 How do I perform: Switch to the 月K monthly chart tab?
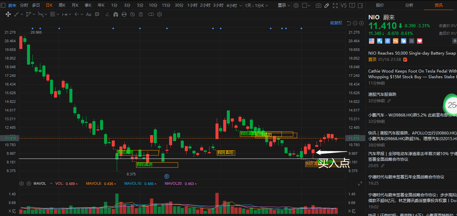coord(75,5)
